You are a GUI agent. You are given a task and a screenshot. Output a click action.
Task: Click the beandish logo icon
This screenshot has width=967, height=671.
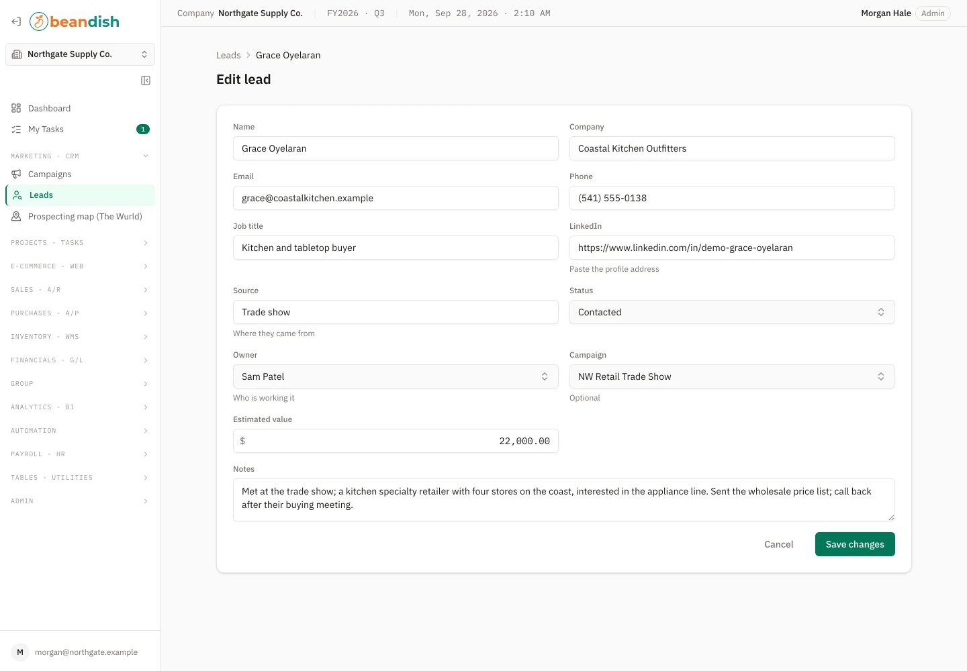[39, 21]
